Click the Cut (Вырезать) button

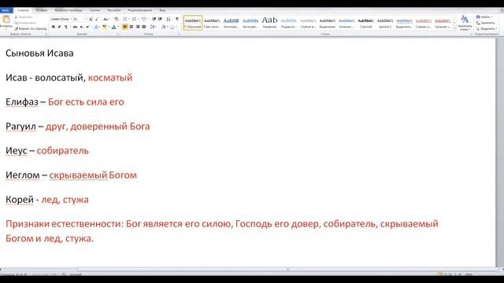[24, 17]
